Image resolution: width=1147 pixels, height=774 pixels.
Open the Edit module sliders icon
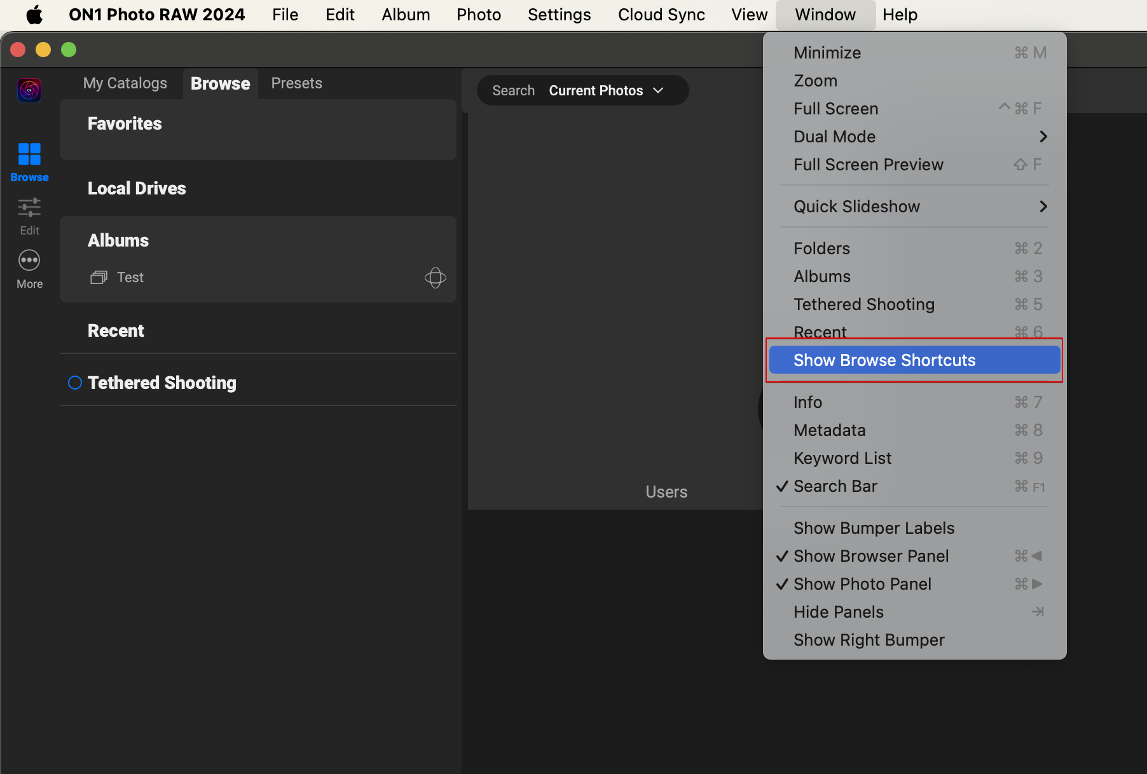tap(29, 207)
